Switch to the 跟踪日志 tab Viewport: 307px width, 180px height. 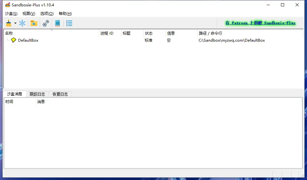coord(37,94)
